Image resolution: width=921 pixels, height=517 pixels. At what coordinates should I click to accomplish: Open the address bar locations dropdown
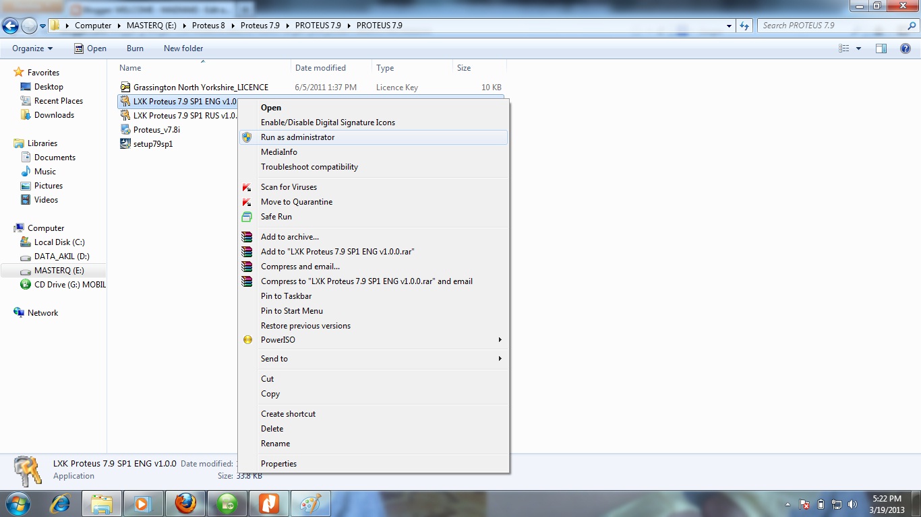(728, 25)
